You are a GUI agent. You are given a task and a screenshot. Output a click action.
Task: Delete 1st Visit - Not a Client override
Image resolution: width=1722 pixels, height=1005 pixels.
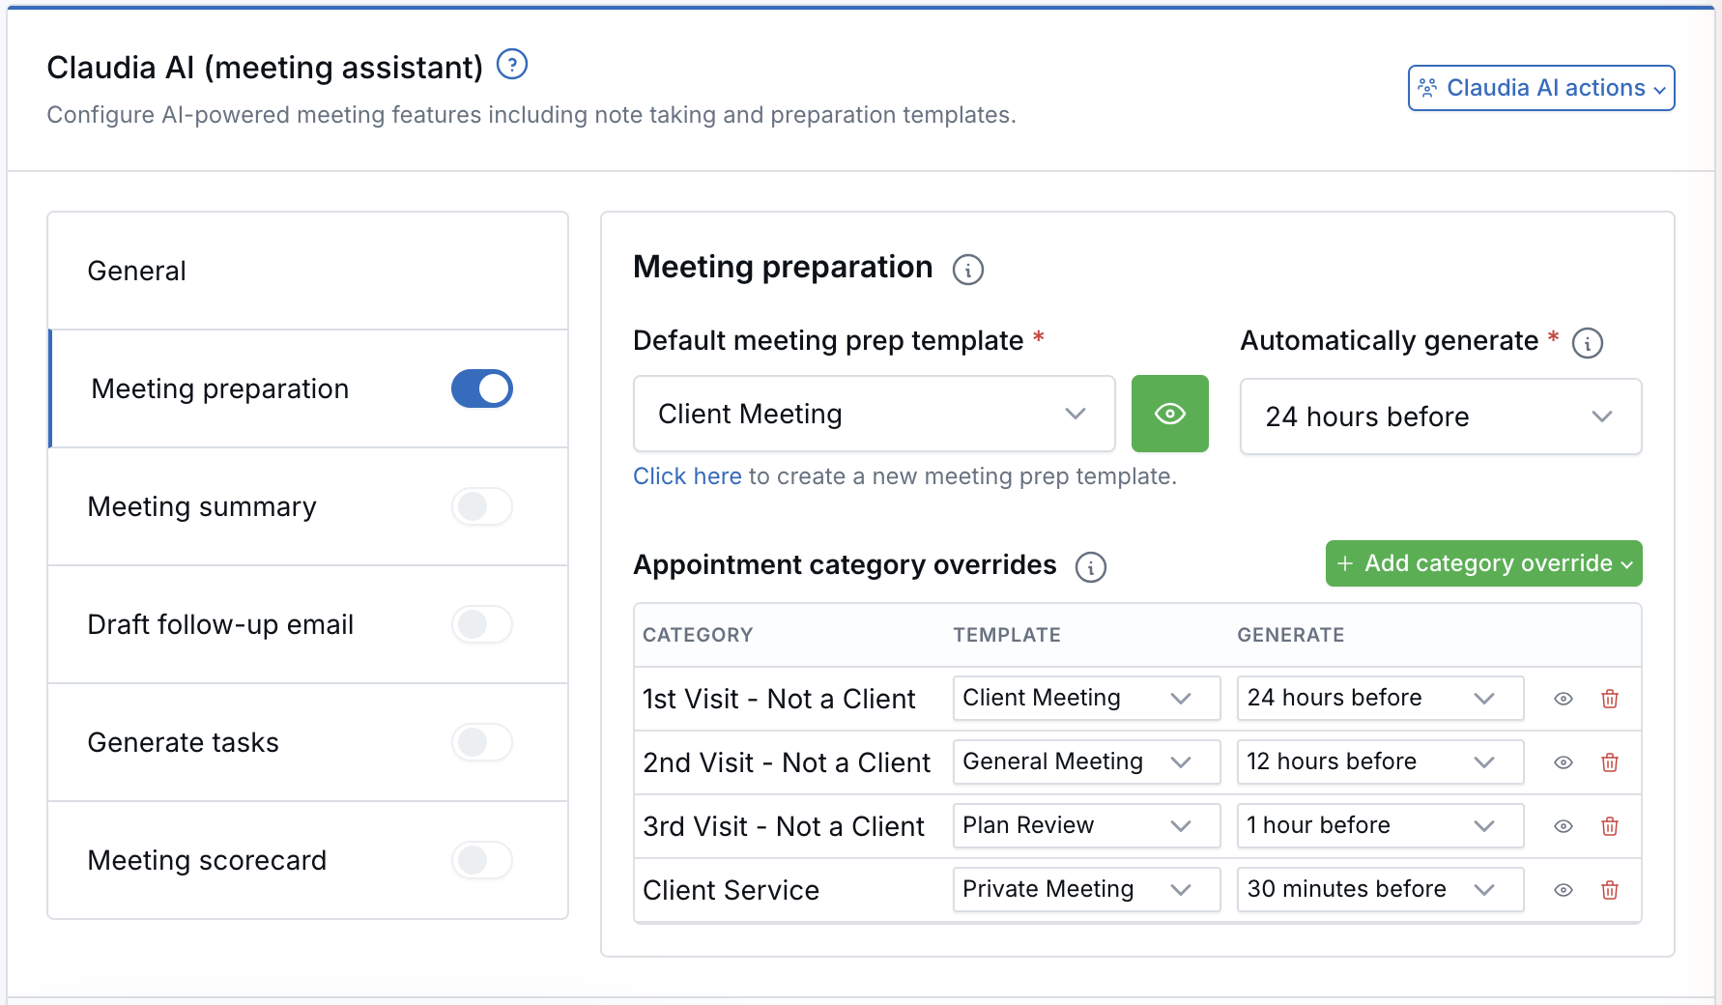[1610, 699]
